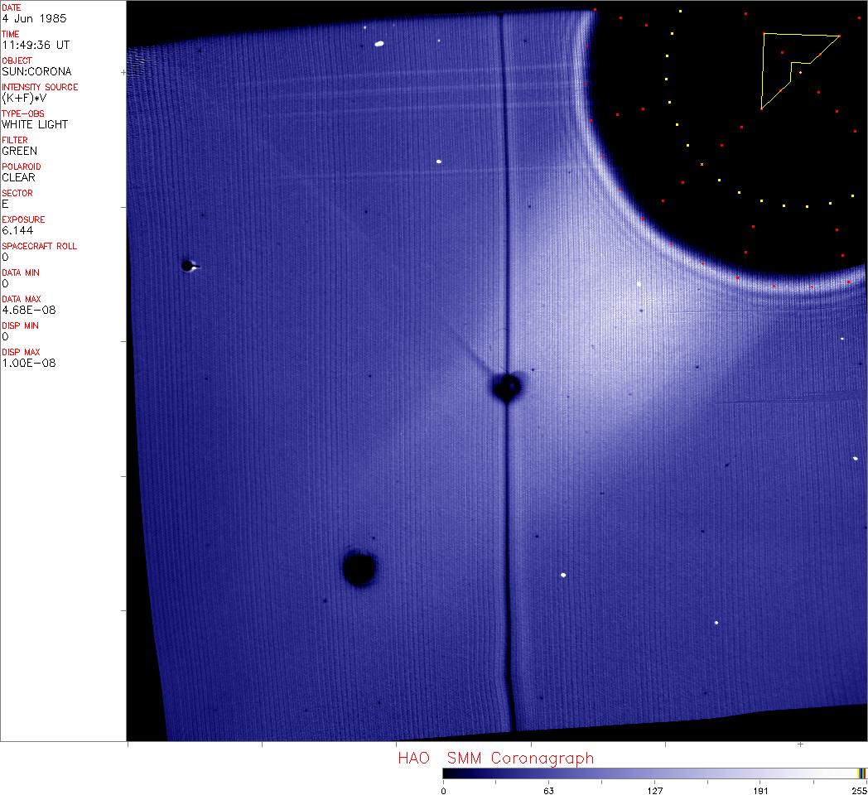Image resolution: width=868 pixels, height=795 pixels.
Task: Click the dark spot centered on the vertical line
Action: (x=506, y=386)
